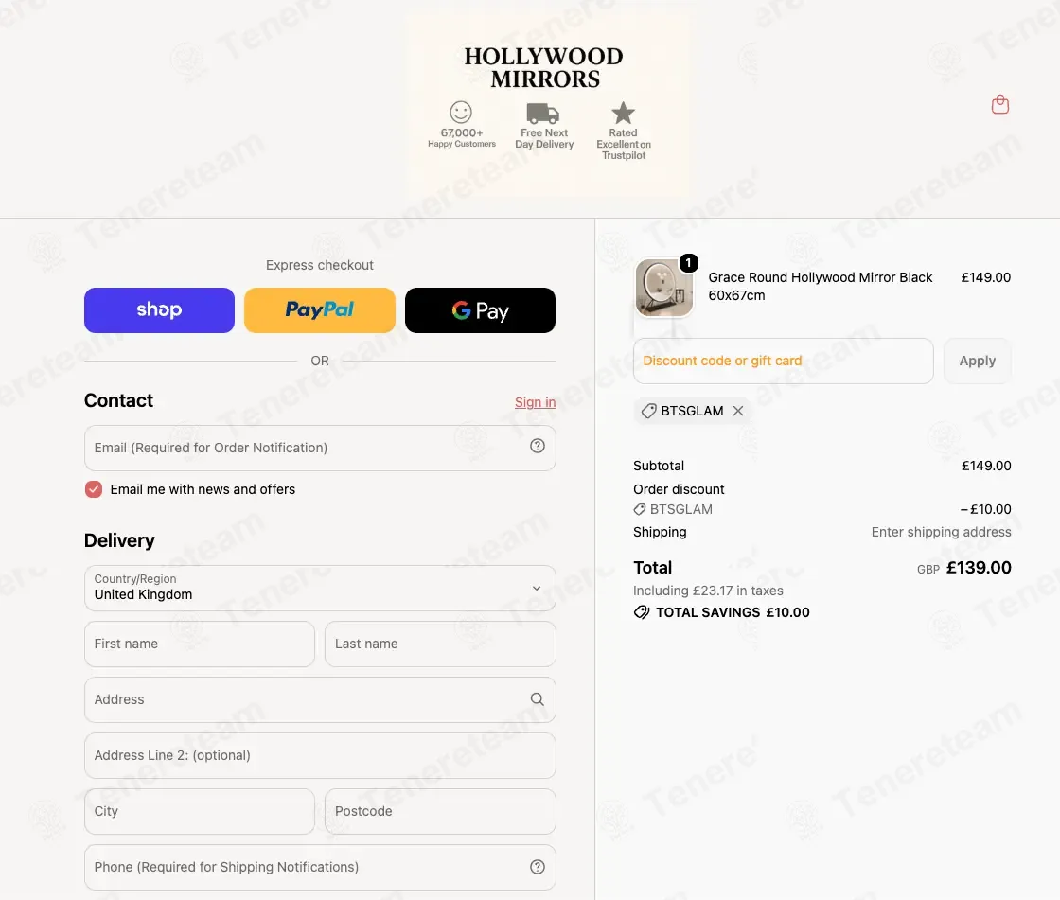The height and width of the screenshot is (900, 1060).
Task: Focus the Discount code or gift card field
Action: pos(783,361)
